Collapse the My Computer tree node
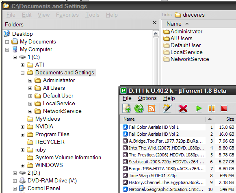 pos(7,50)
